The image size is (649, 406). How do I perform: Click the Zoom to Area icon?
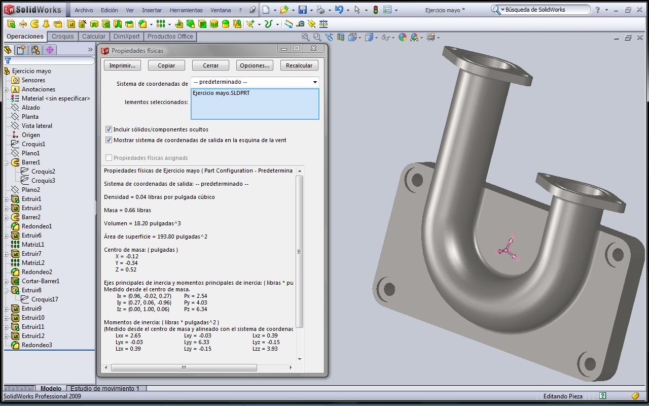(x=317, y=37)
